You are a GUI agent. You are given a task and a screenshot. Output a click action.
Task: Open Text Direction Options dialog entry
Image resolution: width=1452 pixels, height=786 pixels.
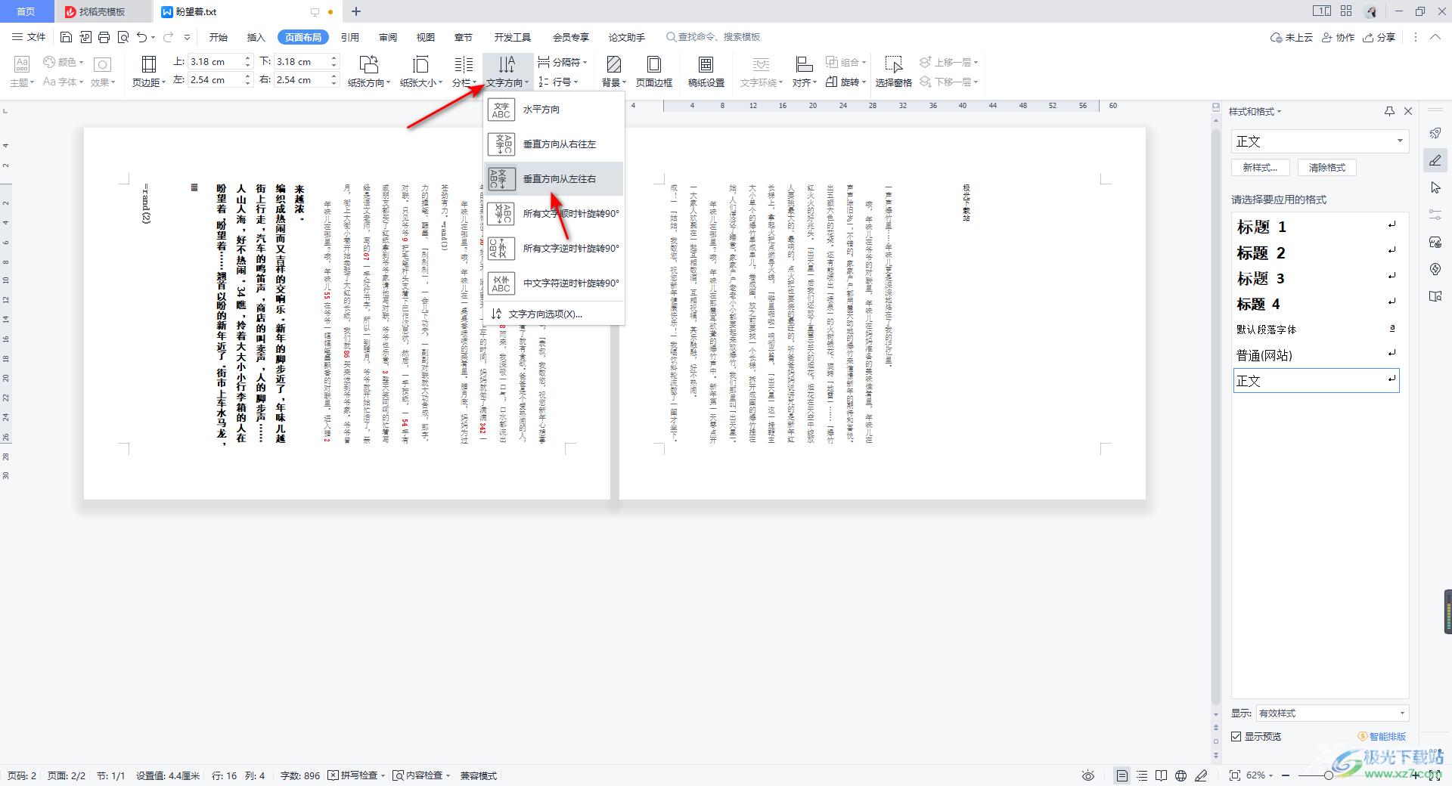(554, 314)
